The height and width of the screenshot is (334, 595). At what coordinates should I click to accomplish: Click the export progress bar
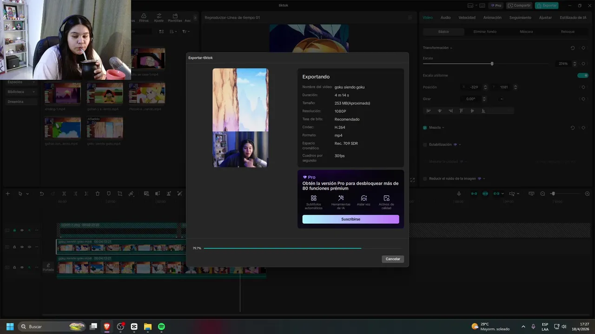tap(303, 248)
